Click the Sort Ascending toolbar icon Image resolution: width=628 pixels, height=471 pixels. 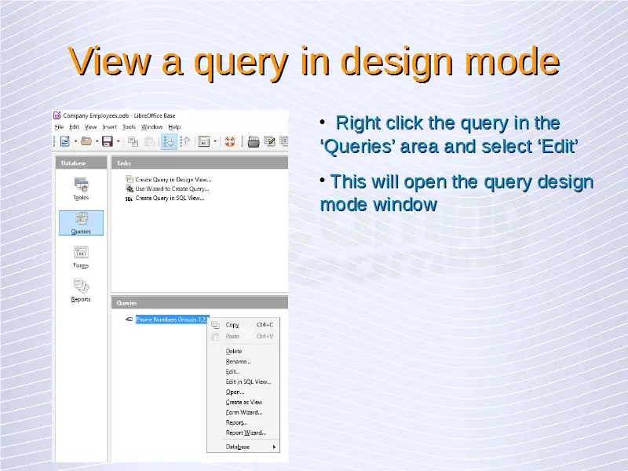pos(169,141)
